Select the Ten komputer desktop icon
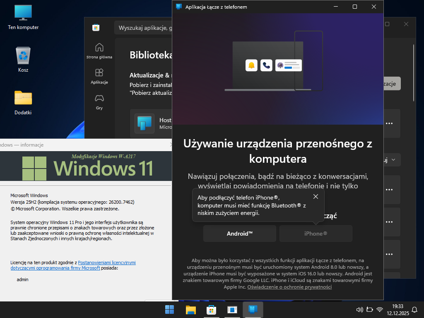The width and height of the screenshot is (424, 318). pos(23,17)
